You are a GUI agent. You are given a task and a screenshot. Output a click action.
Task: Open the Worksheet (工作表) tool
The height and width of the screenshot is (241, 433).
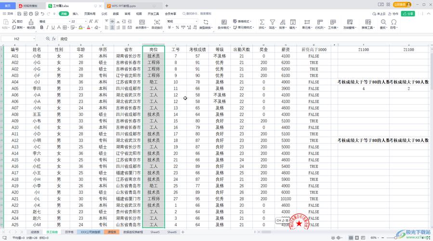[x=333, y=24]
